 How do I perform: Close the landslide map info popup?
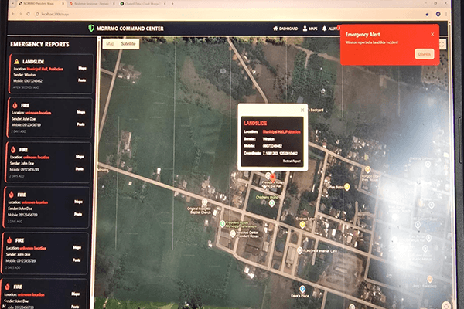click(x=301, y=110)
